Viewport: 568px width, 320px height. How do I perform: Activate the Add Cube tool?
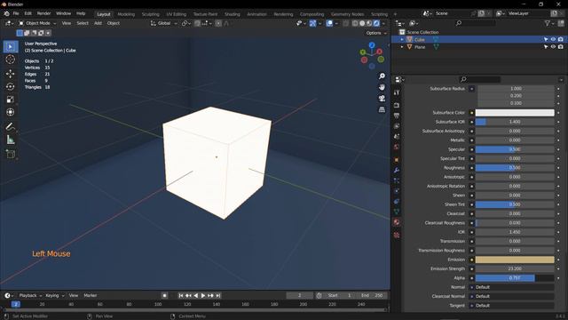click(x=11, y=154)
